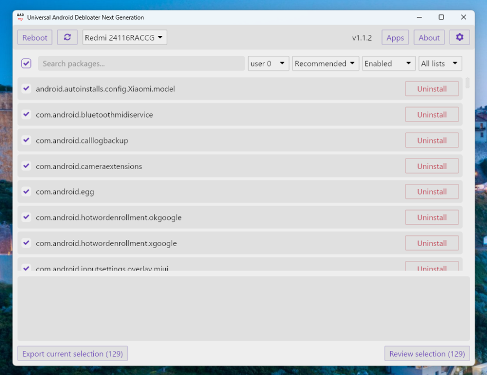Open the About page
The width and height of the screenshot is (487, 375).
[x=429, y=37]
